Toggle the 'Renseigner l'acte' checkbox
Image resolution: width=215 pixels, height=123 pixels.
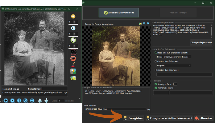click(x=155, y=84)
